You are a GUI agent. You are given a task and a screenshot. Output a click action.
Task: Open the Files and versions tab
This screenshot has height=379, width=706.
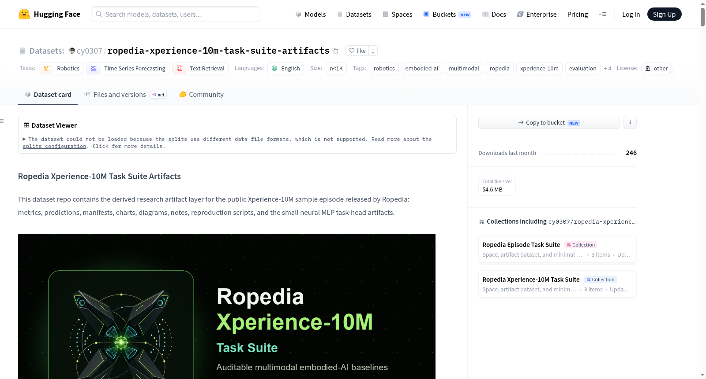click(125, 94)
